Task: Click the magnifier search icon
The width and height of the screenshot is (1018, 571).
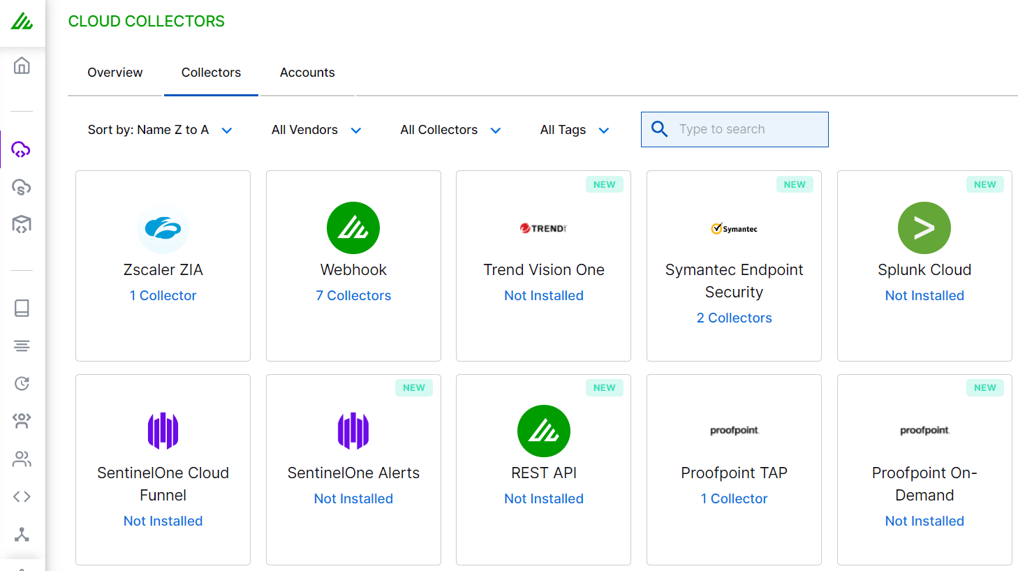Action: pos(659,129)
